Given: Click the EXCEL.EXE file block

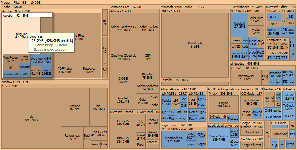Looking at the screenshot, I should (x=274, y=17).
